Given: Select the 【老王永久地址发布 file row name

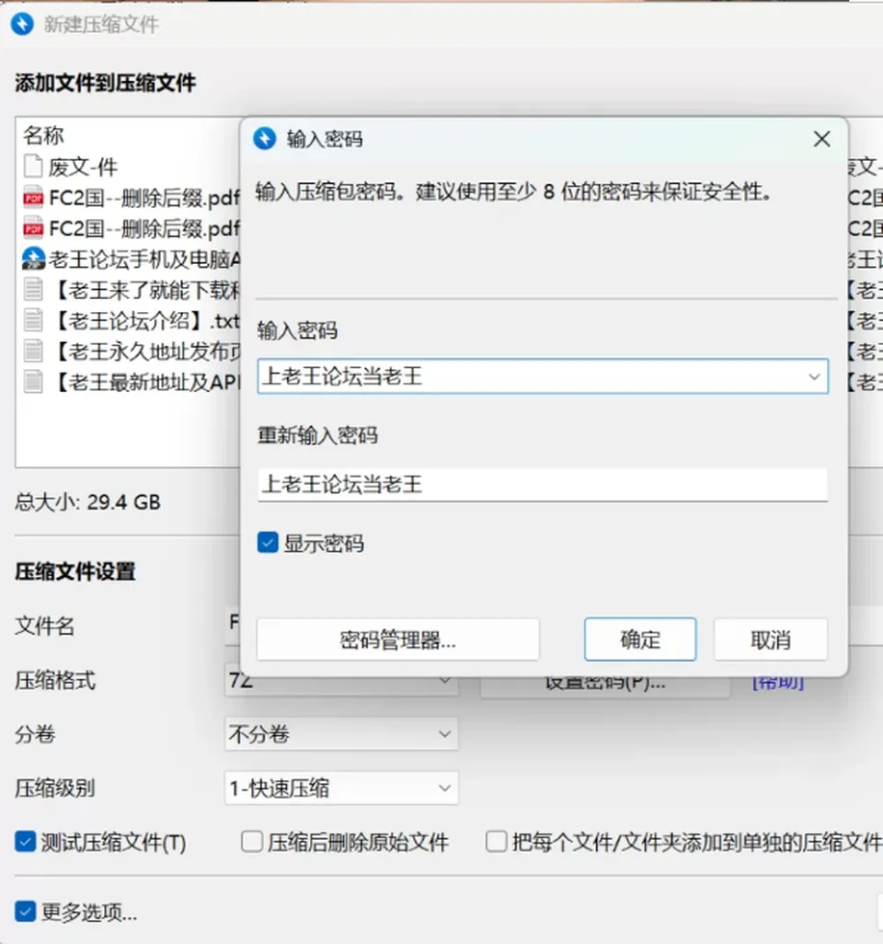Looking at the screenshot, I should [x=149, y=351].
